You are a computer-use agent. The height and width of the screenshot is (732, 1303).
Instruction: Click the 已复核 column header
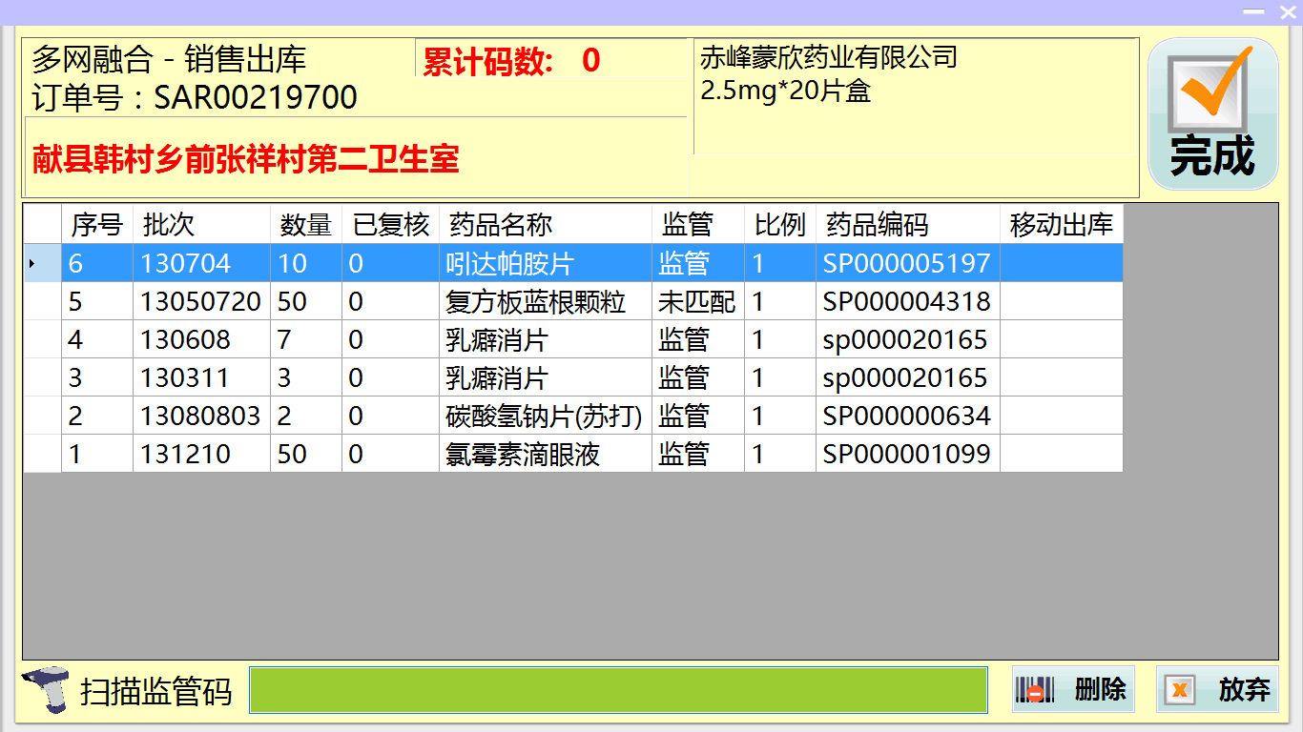pos(390,225)
